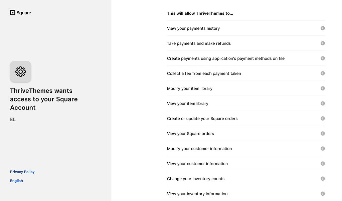The image size is (342, 201).
Task: Change language via the English link
Action: point(16,181)
